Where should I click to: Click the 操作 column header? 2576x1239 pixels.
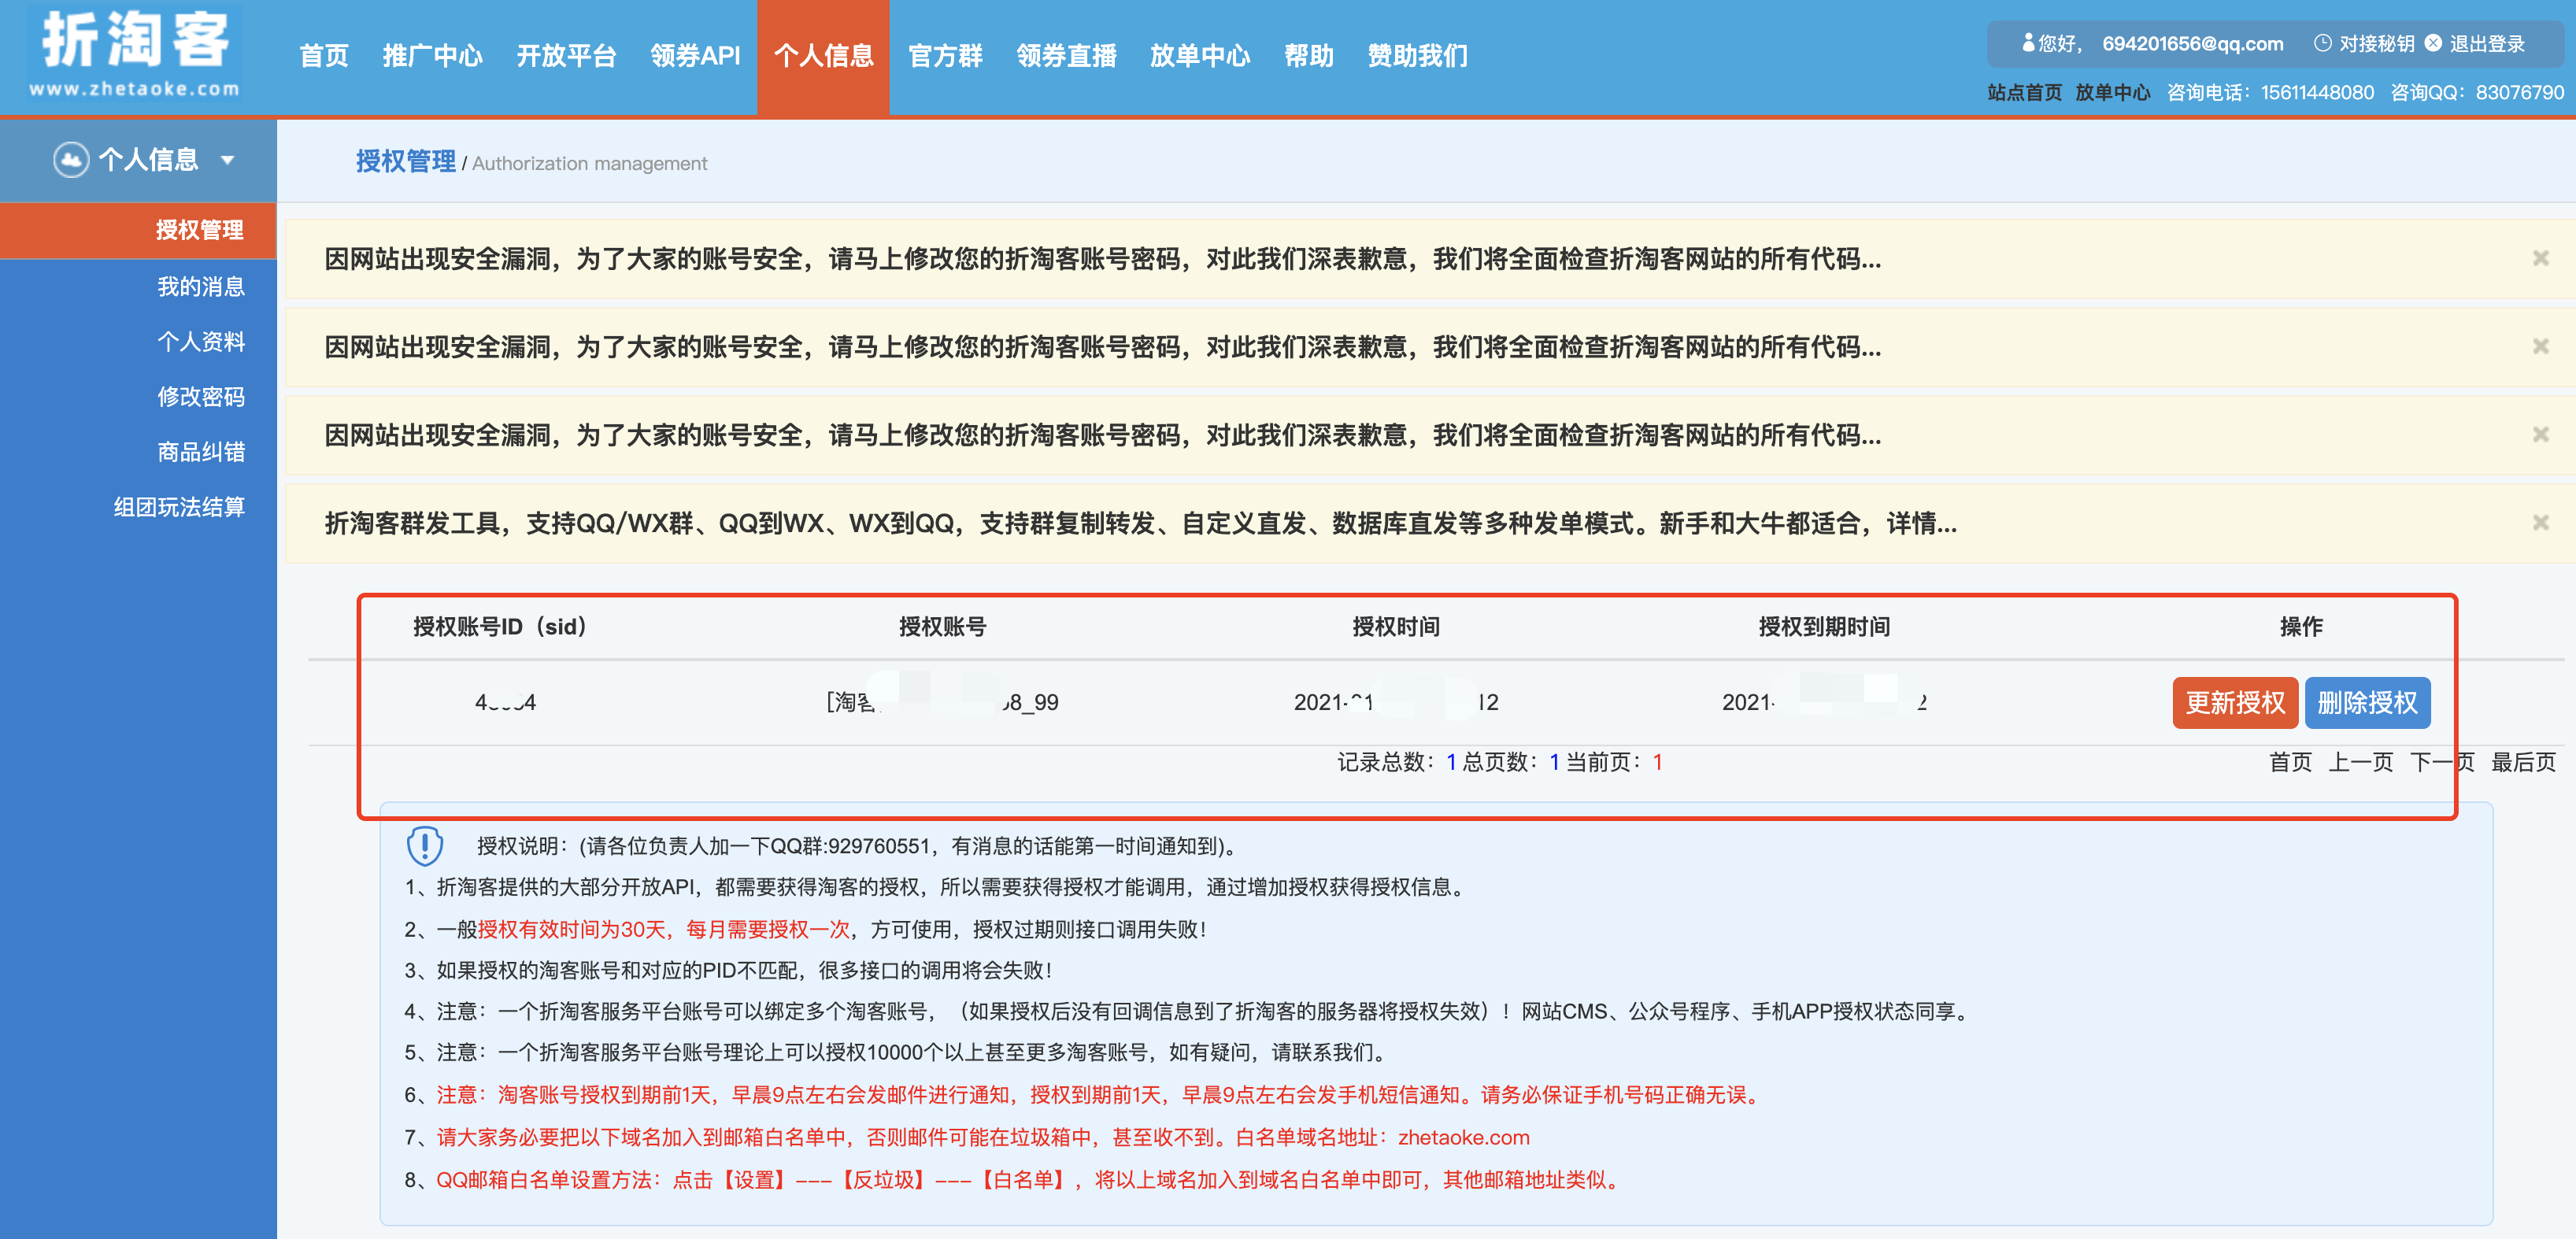[x=2301, y=627]
